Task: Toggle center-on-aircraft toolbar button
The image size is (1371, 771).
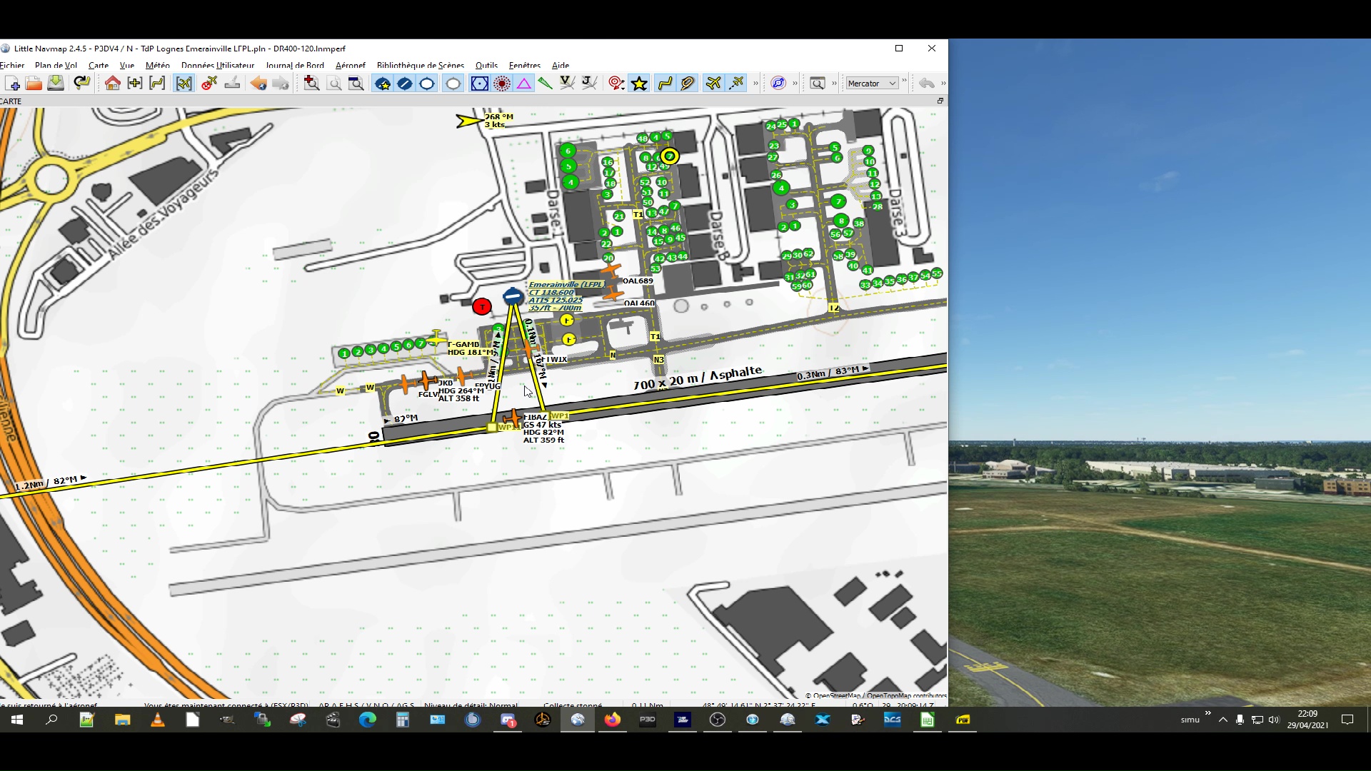Action: [184, 84]
